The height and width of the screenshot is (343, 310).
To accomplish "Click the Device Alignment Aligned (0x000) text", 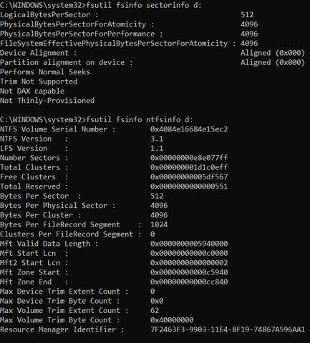I will [273, 53].
